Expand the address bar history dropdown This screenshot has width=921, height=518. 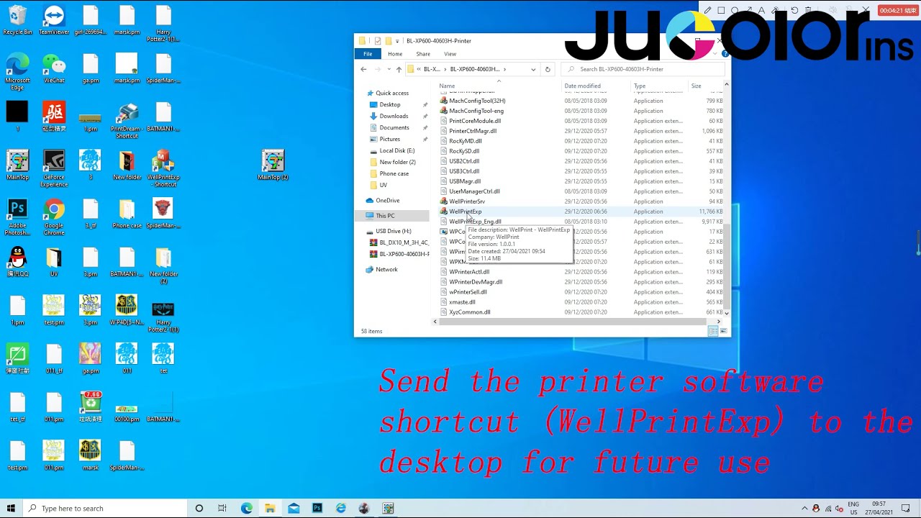[x=533, y=69]
